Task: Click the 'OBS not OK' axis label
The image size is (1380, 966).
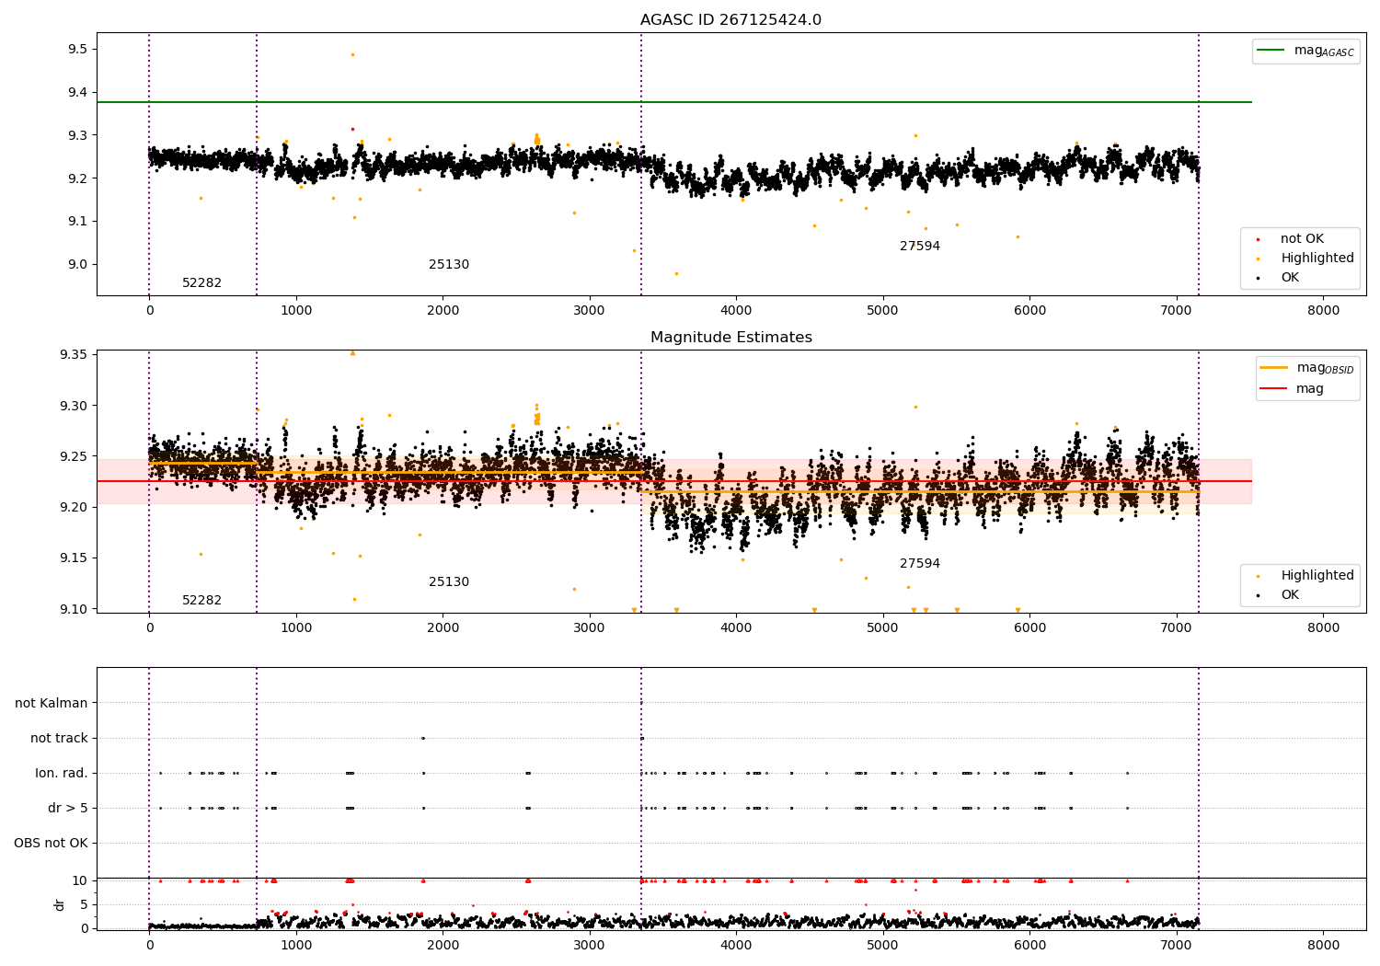Action: [x=51, y=844]
